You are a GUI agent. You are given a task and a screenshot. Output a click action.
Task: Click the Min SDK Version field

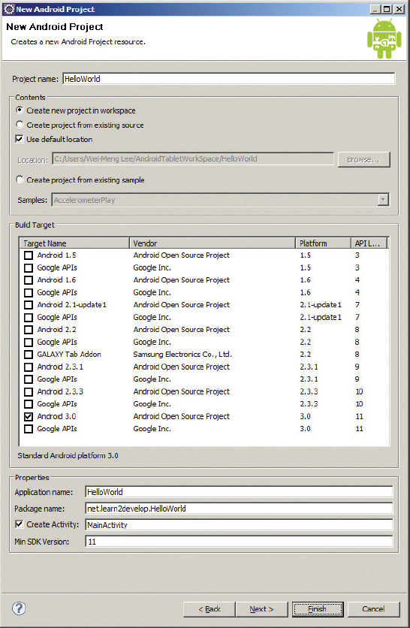tap(239, 542)
